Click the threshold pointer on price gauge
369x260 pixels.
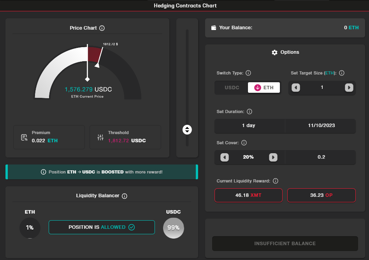[97, 65]
